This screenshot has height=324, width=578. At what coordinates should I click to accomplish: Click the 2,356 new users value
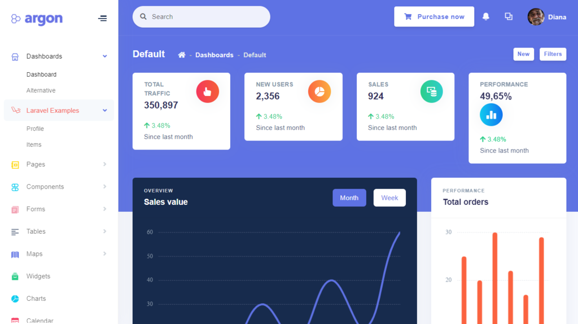point(268,96)
